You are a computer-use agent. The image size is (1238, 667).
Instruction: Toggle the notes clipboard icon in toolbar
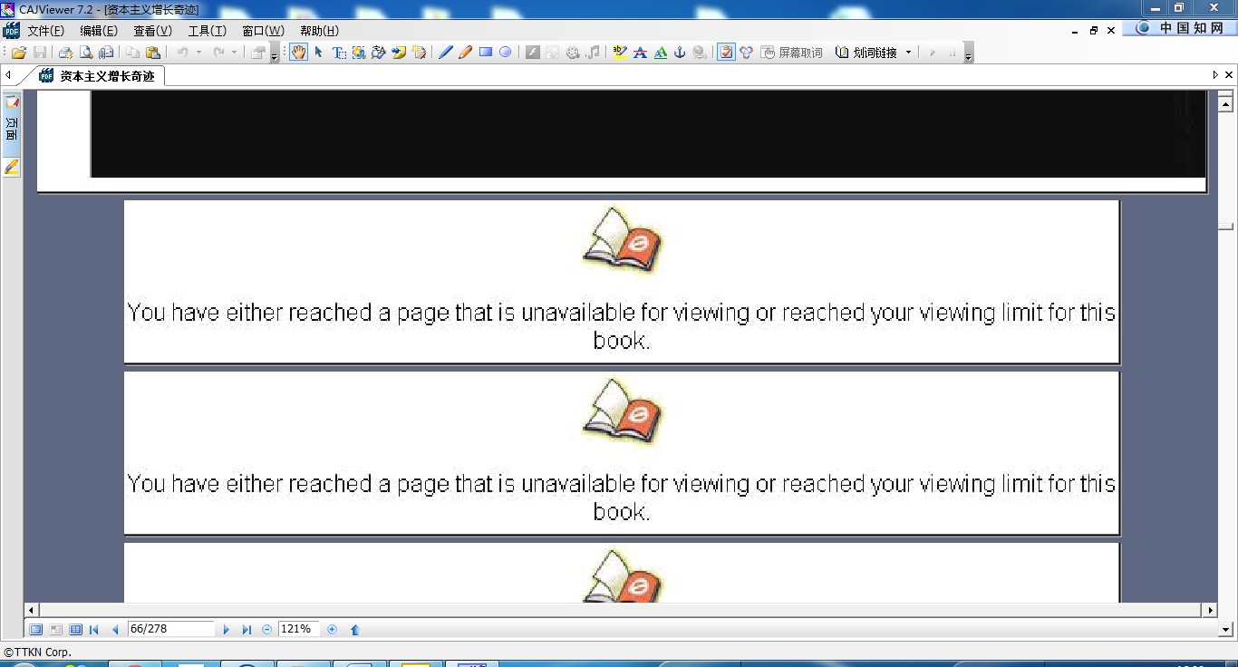pos(726,53)
